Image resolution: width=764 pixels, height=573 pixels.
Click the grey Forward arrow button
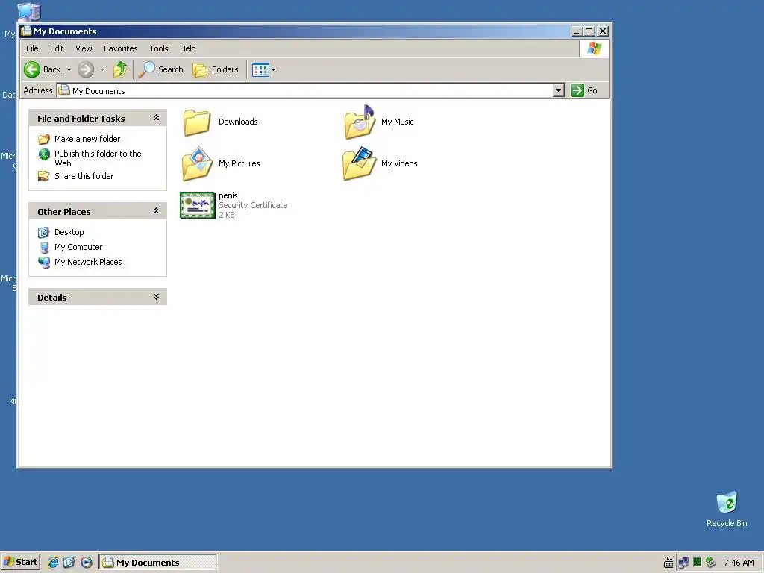[86, 69]
